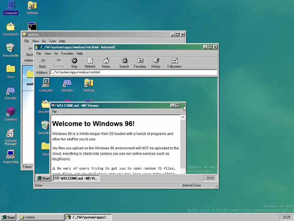This screenshot has height=221, width=294.
Task: Open the Favorites menu in InternetE menu bar
Action: tap(67, 54)
